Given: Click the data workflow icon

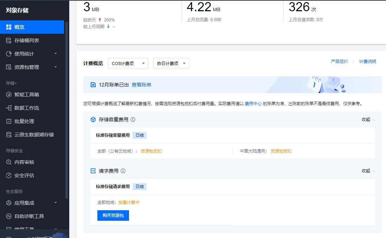Looking at the screenshot, I should [x=9, y=108].
